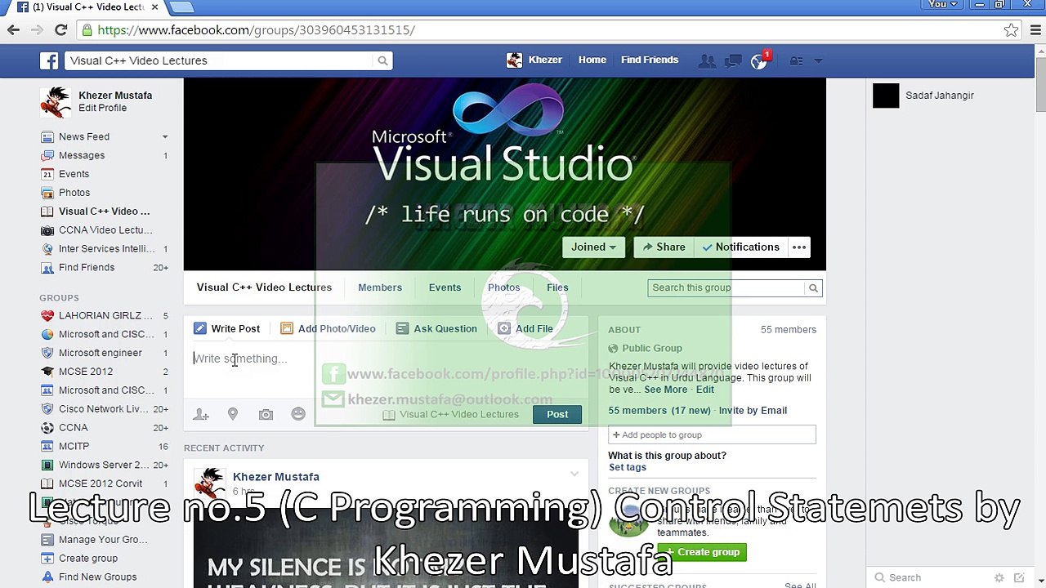This screenshot has width=1046, height=588.
Task: Open Windows Server group in sidebar
Action: (104, 465)
